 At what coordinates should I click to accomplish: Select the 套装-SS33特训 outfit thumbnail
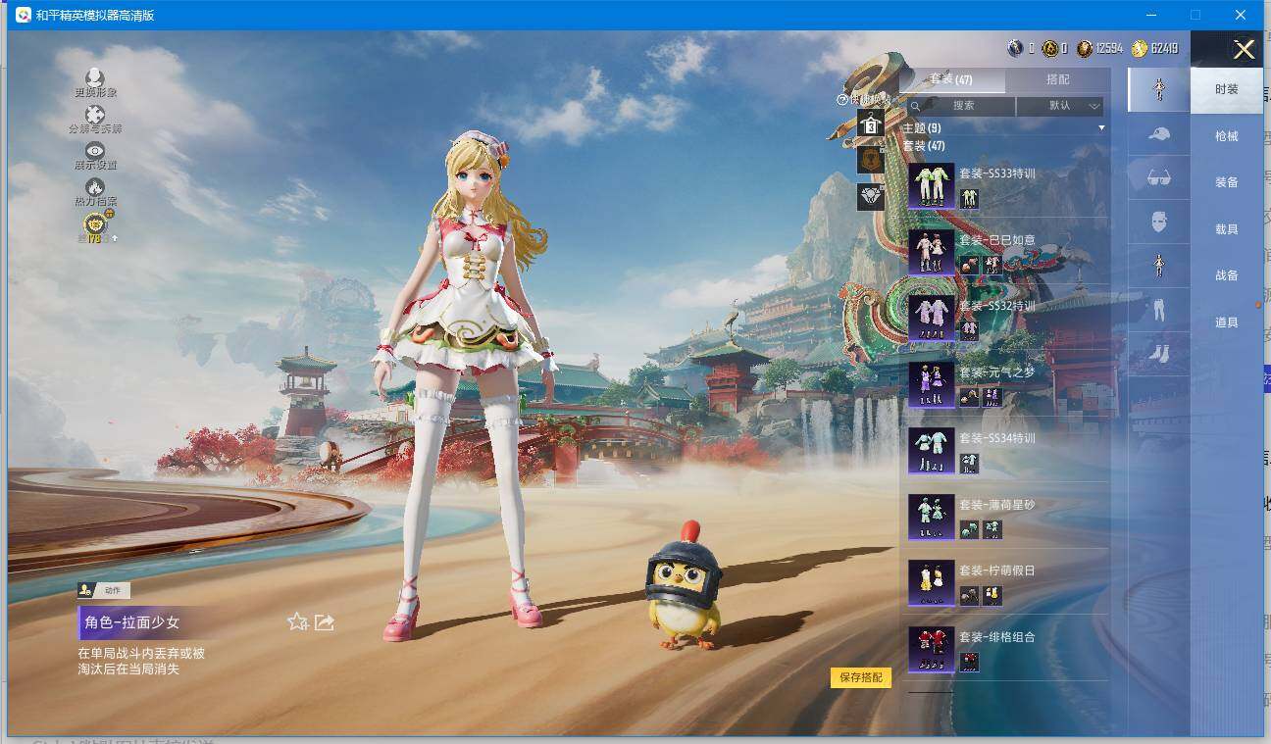(x=931, y=186)
